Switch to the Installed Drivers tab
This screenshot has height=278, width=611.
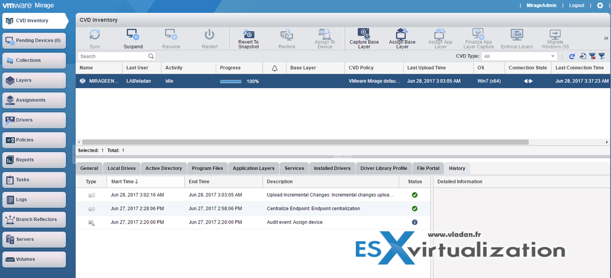pyautogui.click(x=332, y=168)
